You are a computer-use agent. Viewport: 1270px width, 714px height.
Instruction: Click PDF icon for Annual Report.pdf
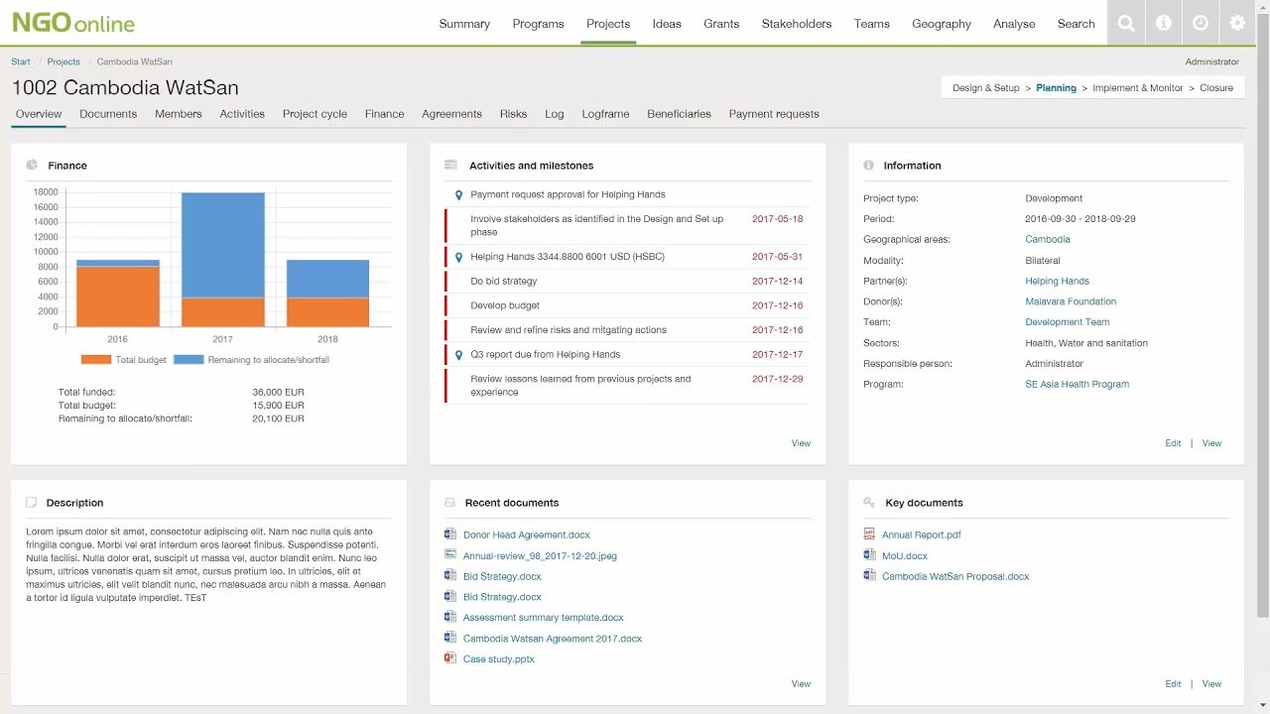[869, 535]
